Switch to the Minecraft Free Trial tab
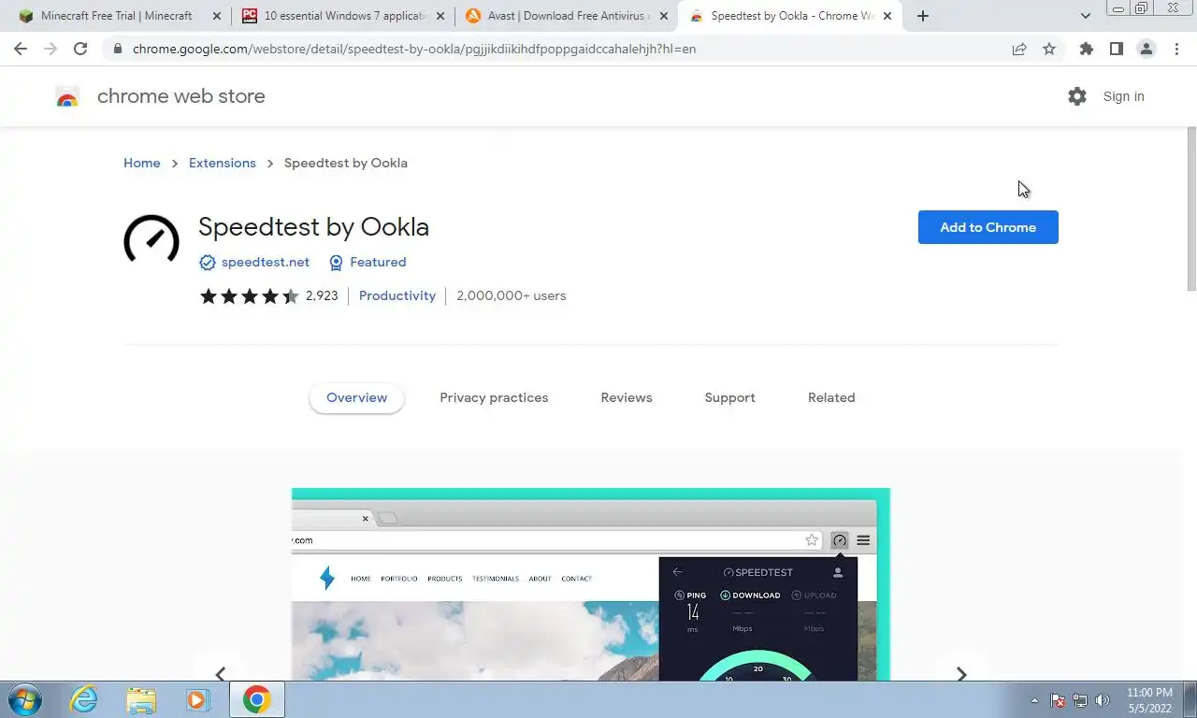 [x=115, y=16]
